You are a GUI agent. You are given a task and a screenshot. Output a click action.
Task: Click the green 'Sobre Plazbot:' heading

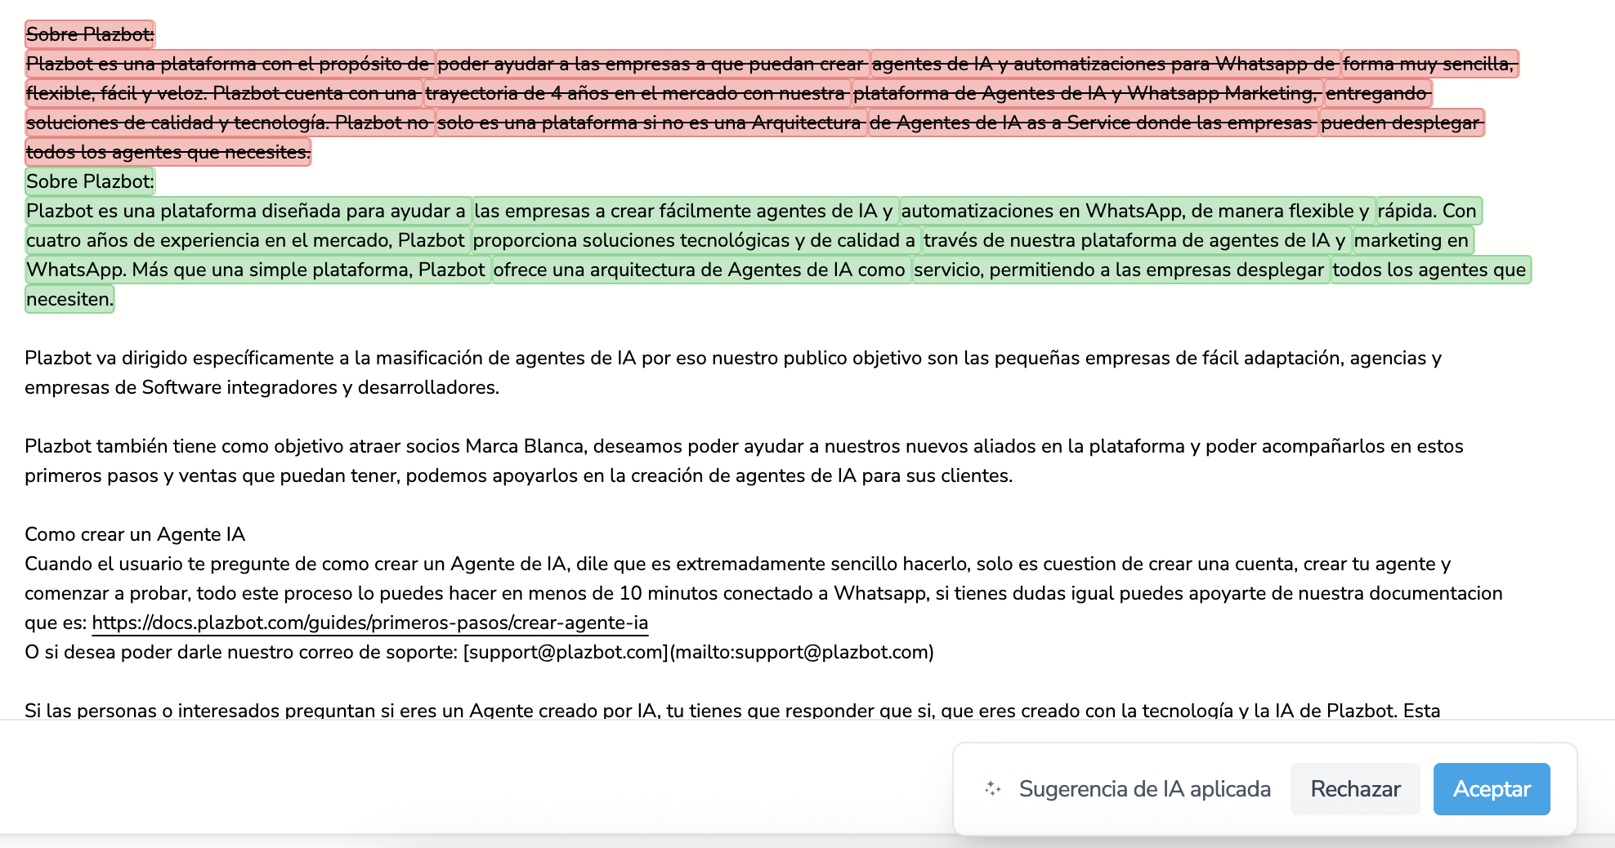tap(90, 181)
